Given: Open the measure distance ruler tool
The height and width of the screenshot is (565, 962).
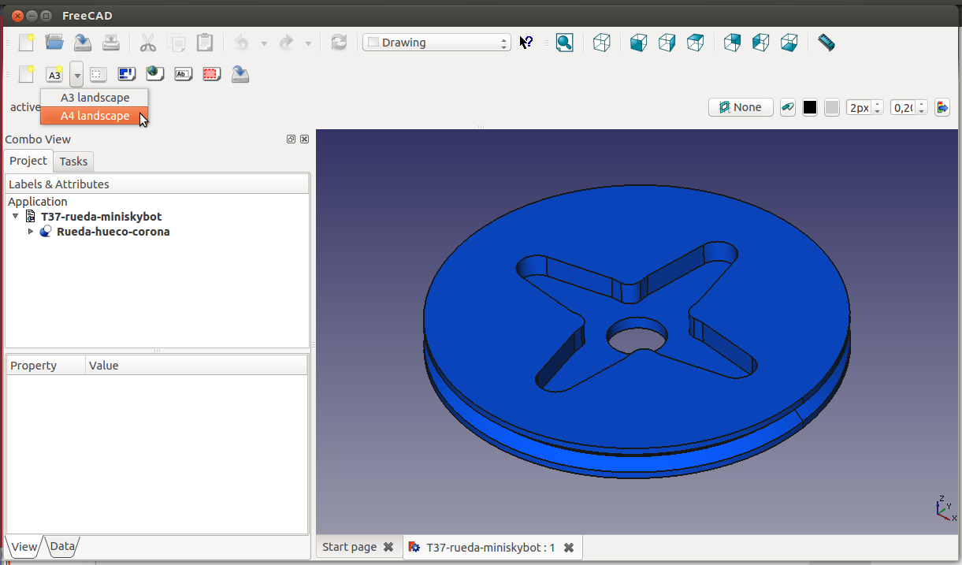Looking at the screenshot, I should coord(826,43).
